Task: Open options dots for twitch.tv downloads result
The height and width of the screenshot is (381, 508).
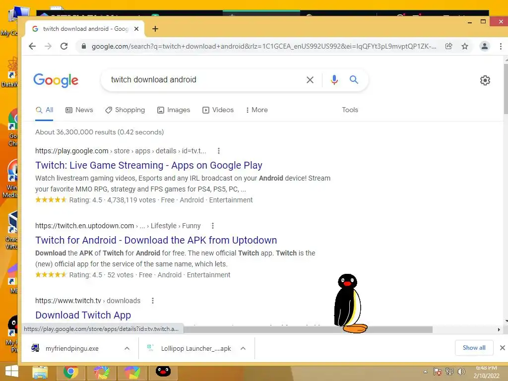Action: (x=153, y=301)
